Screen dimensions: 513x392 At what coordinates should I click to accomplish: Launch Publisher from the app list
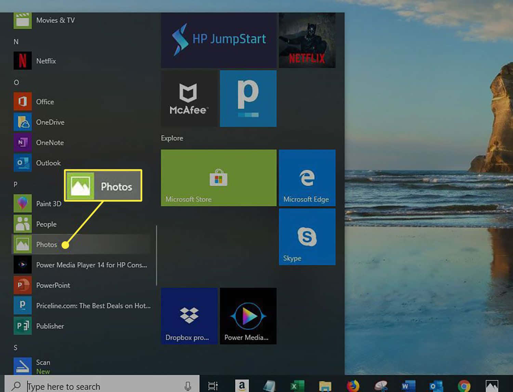point(81,326)
